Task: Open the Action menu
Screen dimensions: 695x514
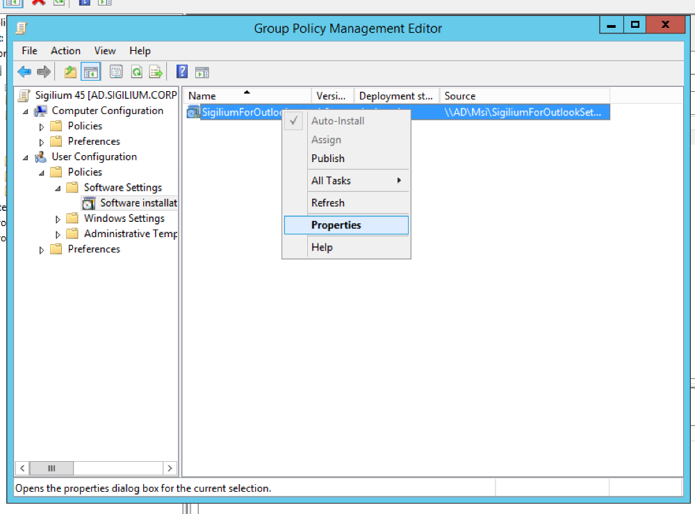Action: (x=65, y=51)
